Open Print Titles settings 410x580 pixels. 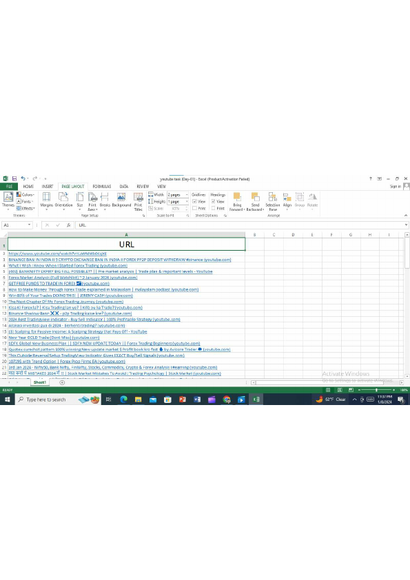pyautogui.click(x=138, y=201)
